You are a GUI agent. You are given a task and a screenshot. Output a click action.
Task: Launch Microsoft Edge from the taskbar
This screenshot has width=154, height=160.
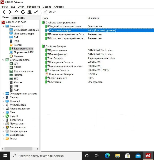(x=107, y=156)
